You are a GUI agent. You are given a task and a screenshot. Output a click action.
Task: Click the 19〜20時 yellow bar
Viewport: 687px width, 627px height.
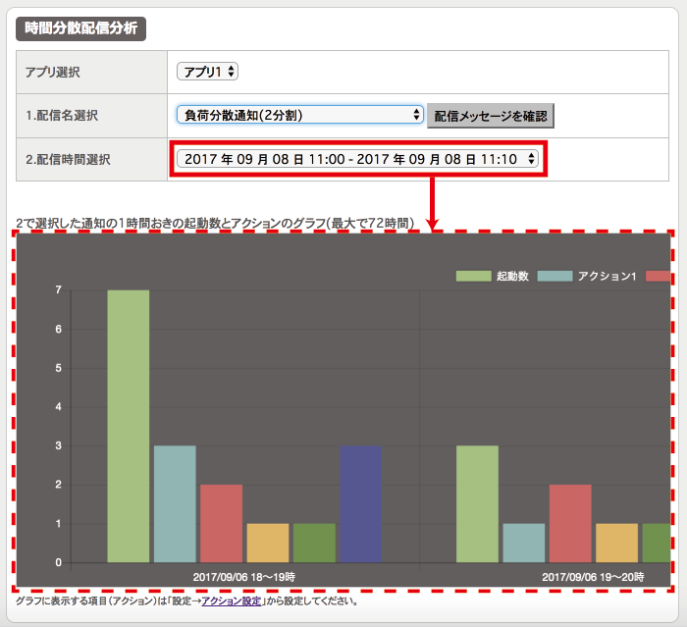click(x=616, y=543)
